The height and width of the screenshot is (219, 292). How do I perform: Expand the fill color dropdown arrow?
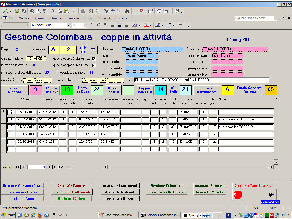[139, 25]
